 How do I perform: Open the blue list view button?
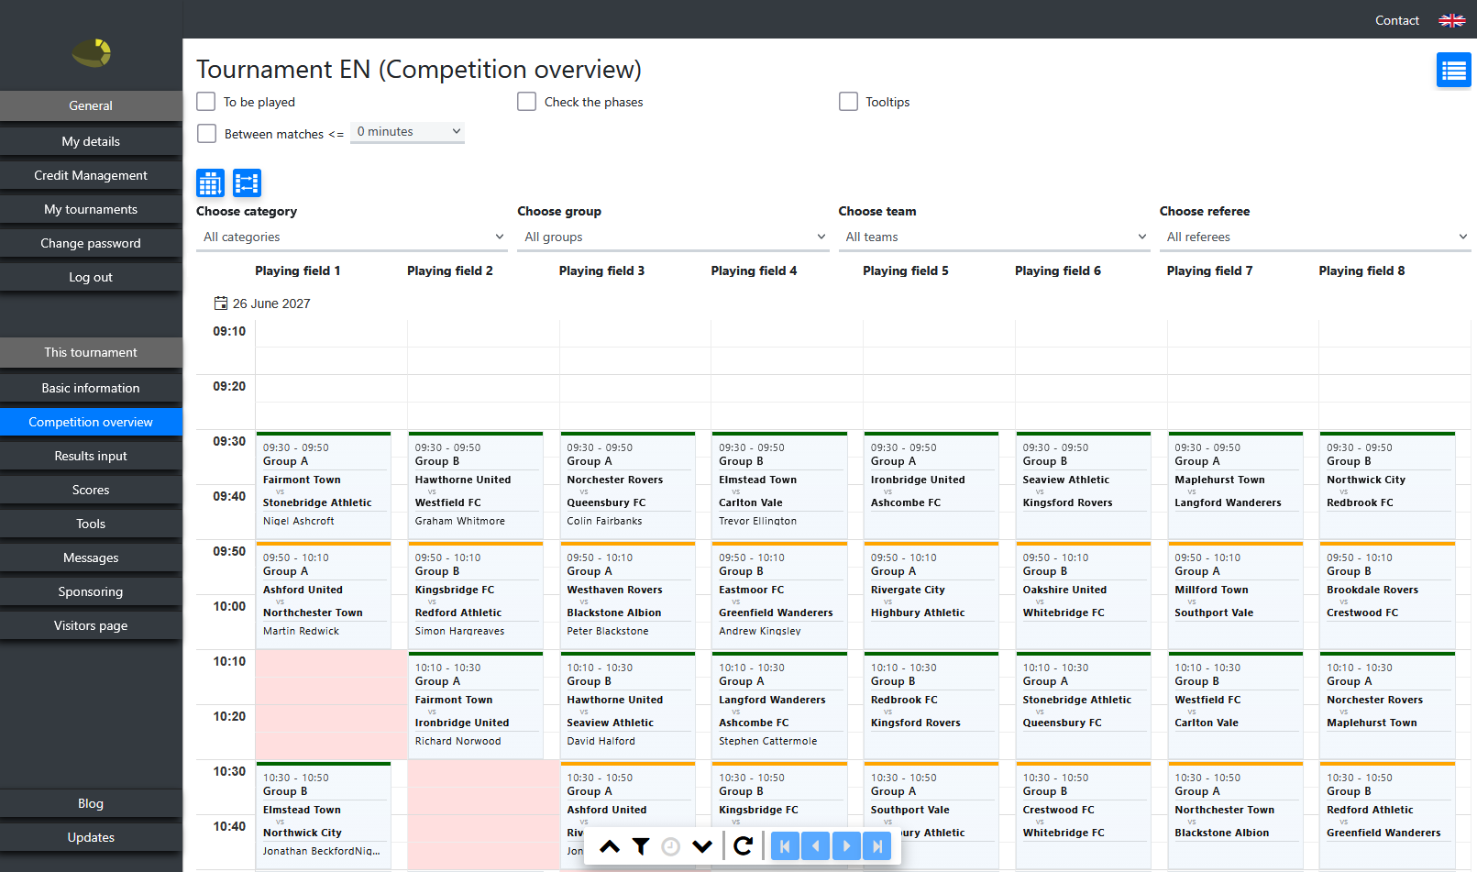[x=1453, y=70]
